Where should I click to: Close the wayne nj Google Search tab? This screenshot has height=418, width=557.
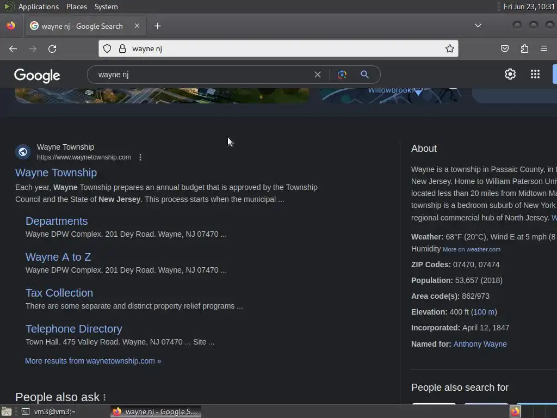pos(137,26)
